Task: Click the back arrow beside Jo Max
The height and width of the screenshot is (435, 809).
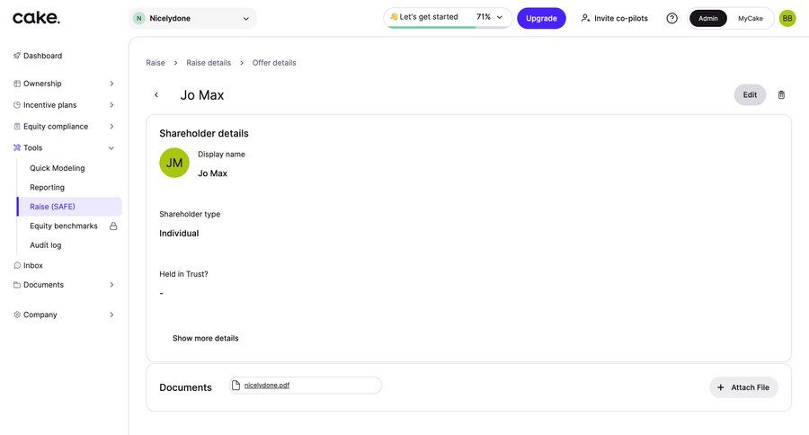Action: (x=156, y=95)
